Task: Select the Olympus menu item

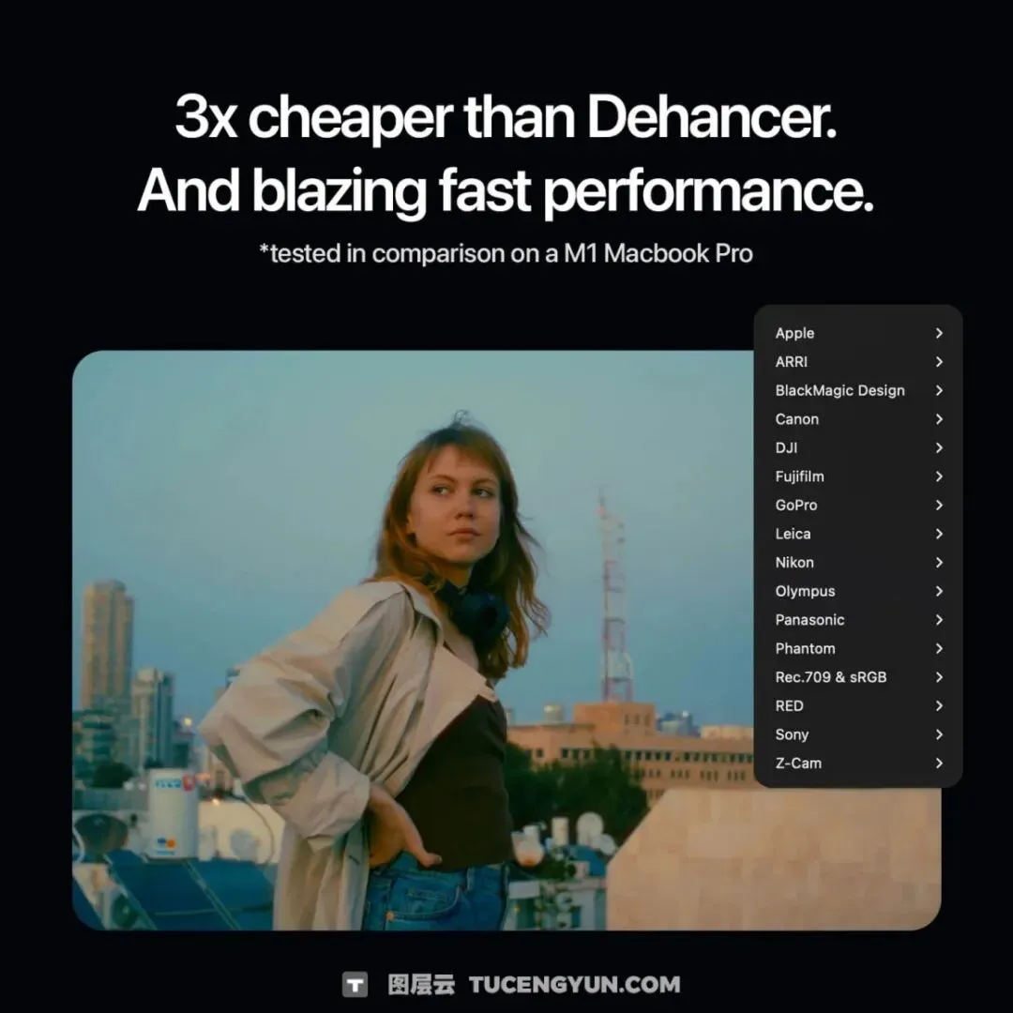Action: pyautogui.click(x=858, y=591)
